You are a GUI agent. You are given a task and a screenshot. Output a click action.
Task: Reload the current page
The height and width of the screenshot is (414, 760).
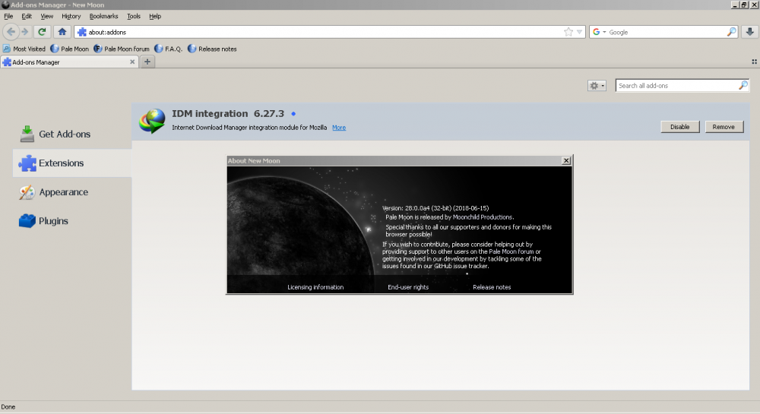(43, 32)
